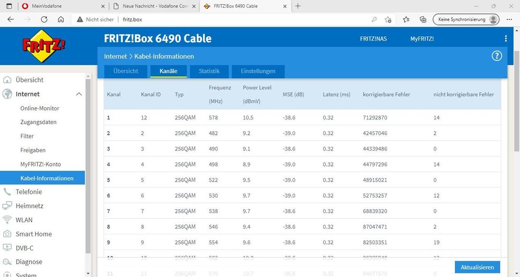Screen dimensions: 520x277
Task: Click the Latenz (ms) column header
Action: pyautogui.click(x=336, y=94)
